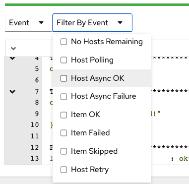This screenshot has height=184, width=189.
Task: Tick the Host Polling checkbox
Action: click(63, 60)
